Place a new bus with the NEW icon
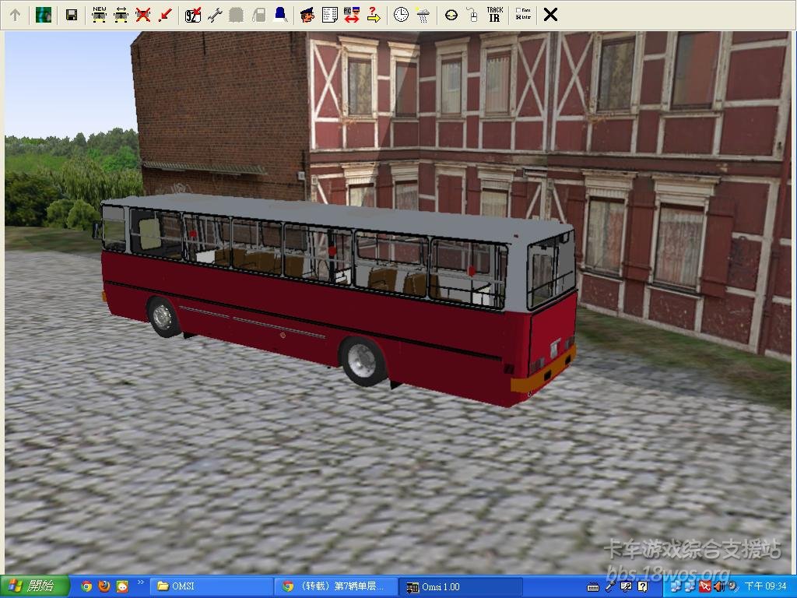Screen dimensions: 797x598 (x=99, y=15)
